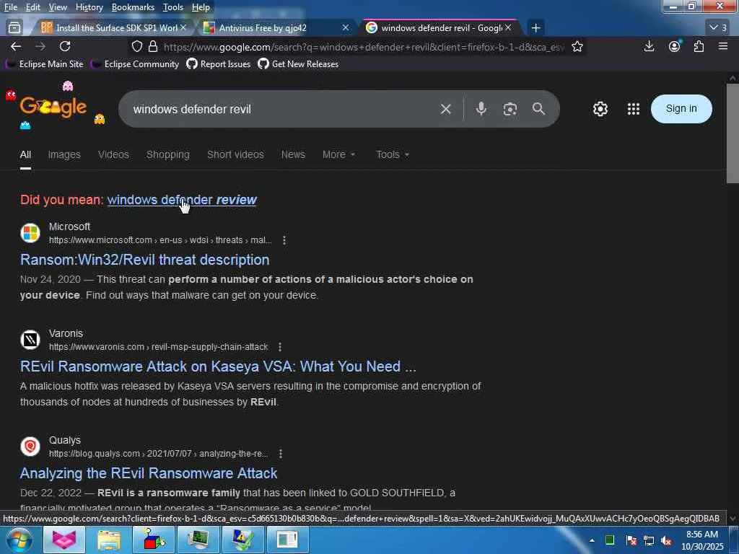Open the Bookmarks menu
The height and width of the screenshot is (554, 739).
133,7
